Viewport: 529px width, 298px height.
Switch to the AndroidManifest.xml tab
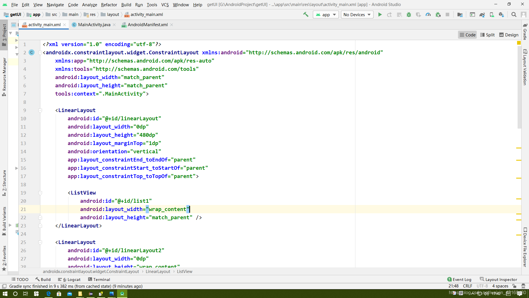[147, 25]
